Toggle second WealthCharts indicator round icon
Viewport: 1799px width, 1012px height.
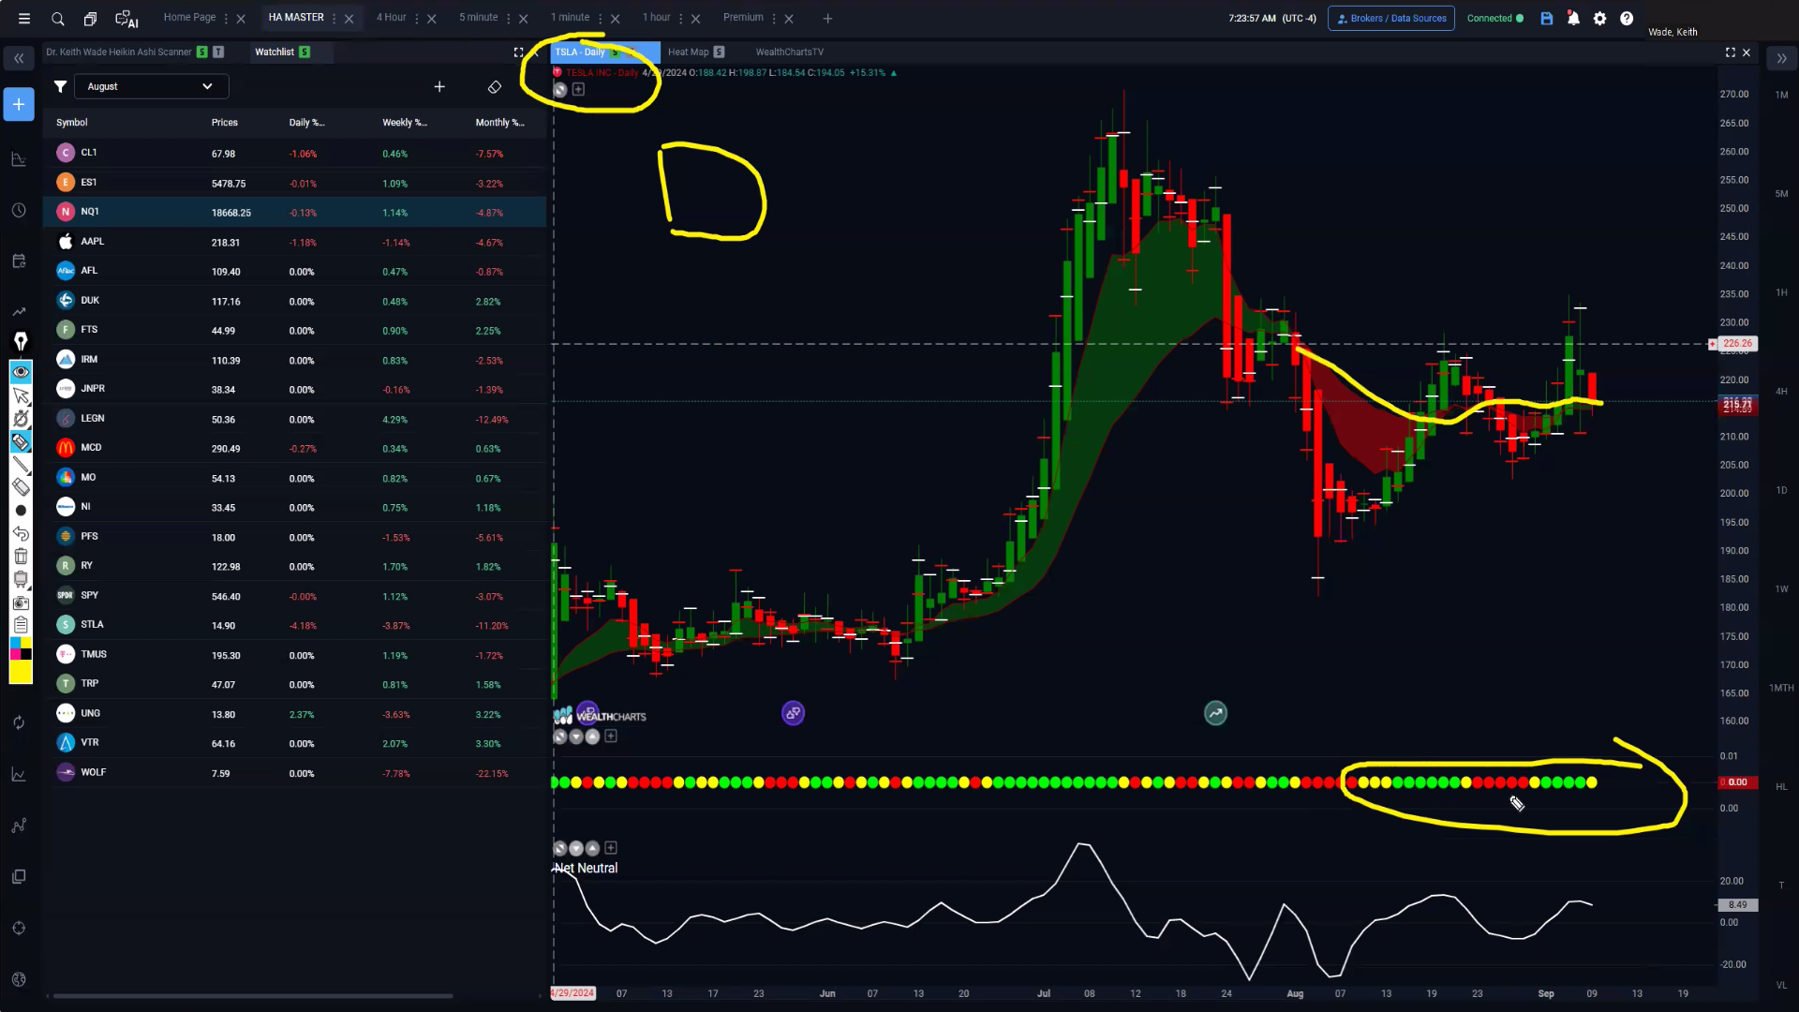[576, 737]
